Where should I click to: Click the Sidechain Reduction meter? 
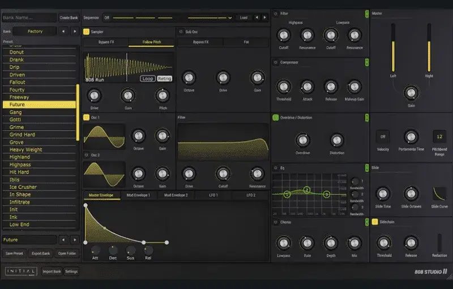439,243
